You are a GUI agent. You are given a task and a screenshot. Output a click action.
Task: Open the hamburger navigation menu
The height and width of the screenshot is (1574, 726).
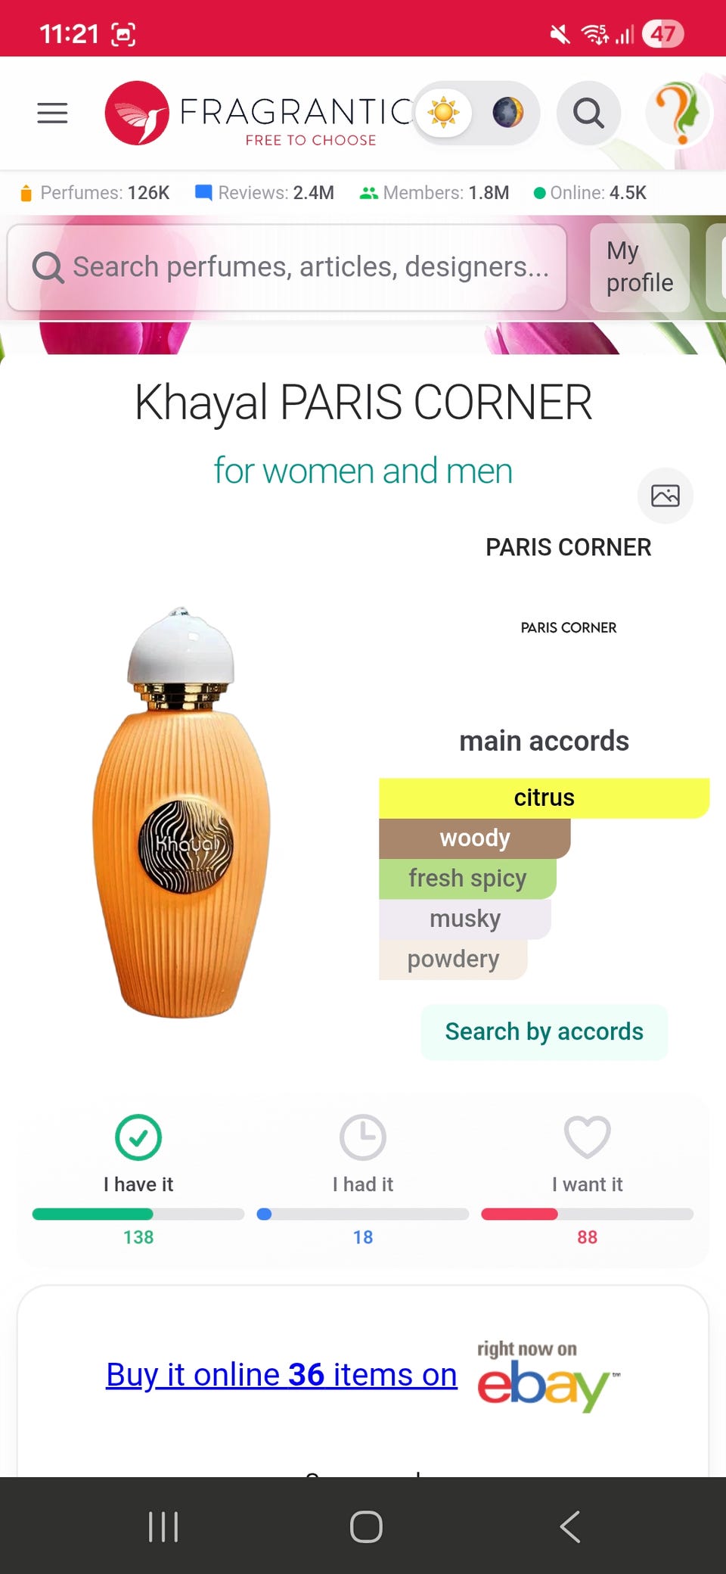point(52,113)
